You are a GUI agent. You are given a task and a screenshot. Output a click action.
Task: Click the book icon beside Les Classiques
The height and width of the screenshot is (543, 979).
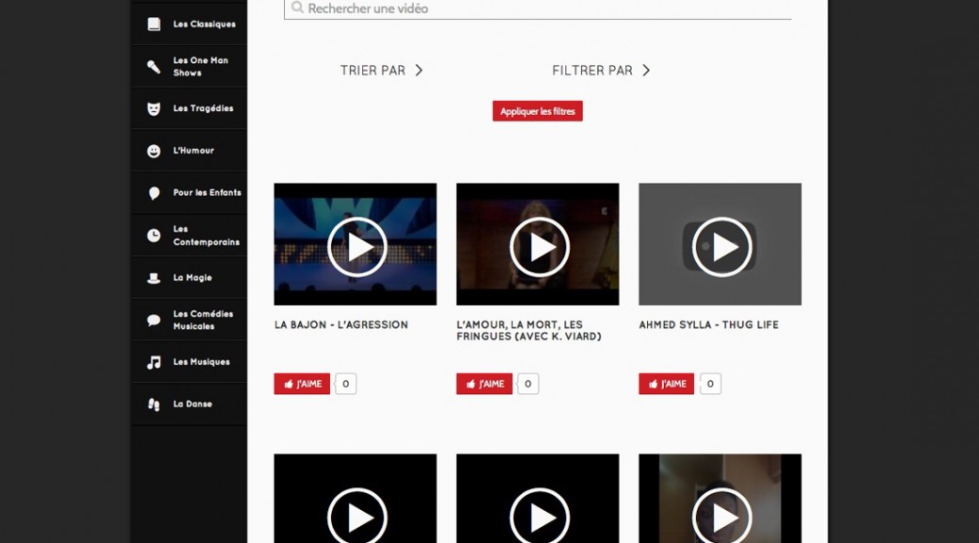pyautogui.click(x=154, y=25)
